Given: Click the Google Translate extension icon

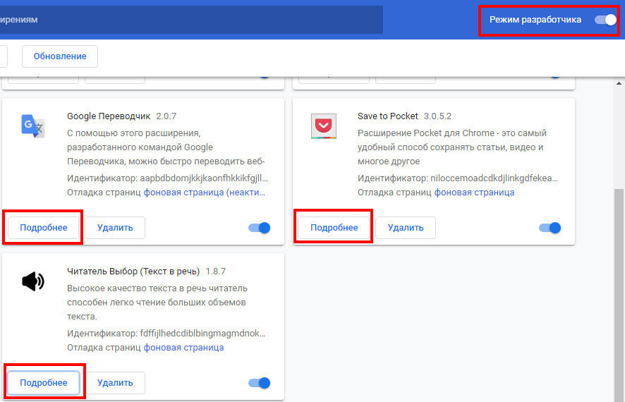Looking at the screenshot, I should 33,126.
